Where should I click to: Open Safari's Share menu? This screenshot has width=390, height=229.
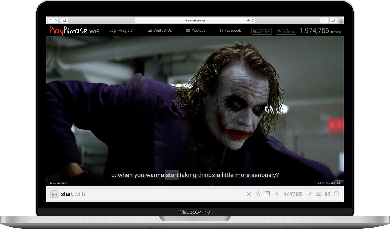(324, 20)
